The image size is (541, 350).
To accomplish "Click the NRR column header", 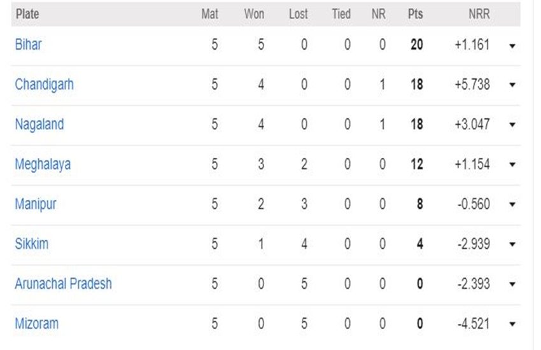I will click(479, 14).
